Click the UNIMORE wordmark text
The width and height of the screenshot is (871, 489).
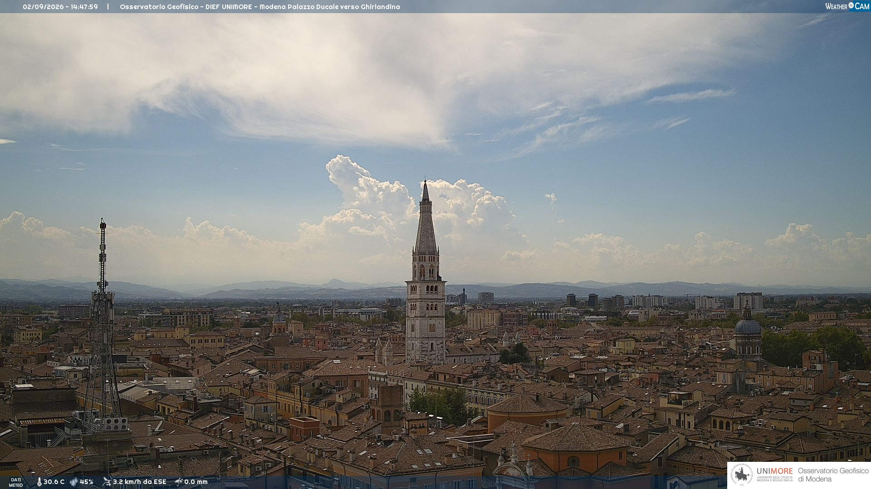[775, 471]
